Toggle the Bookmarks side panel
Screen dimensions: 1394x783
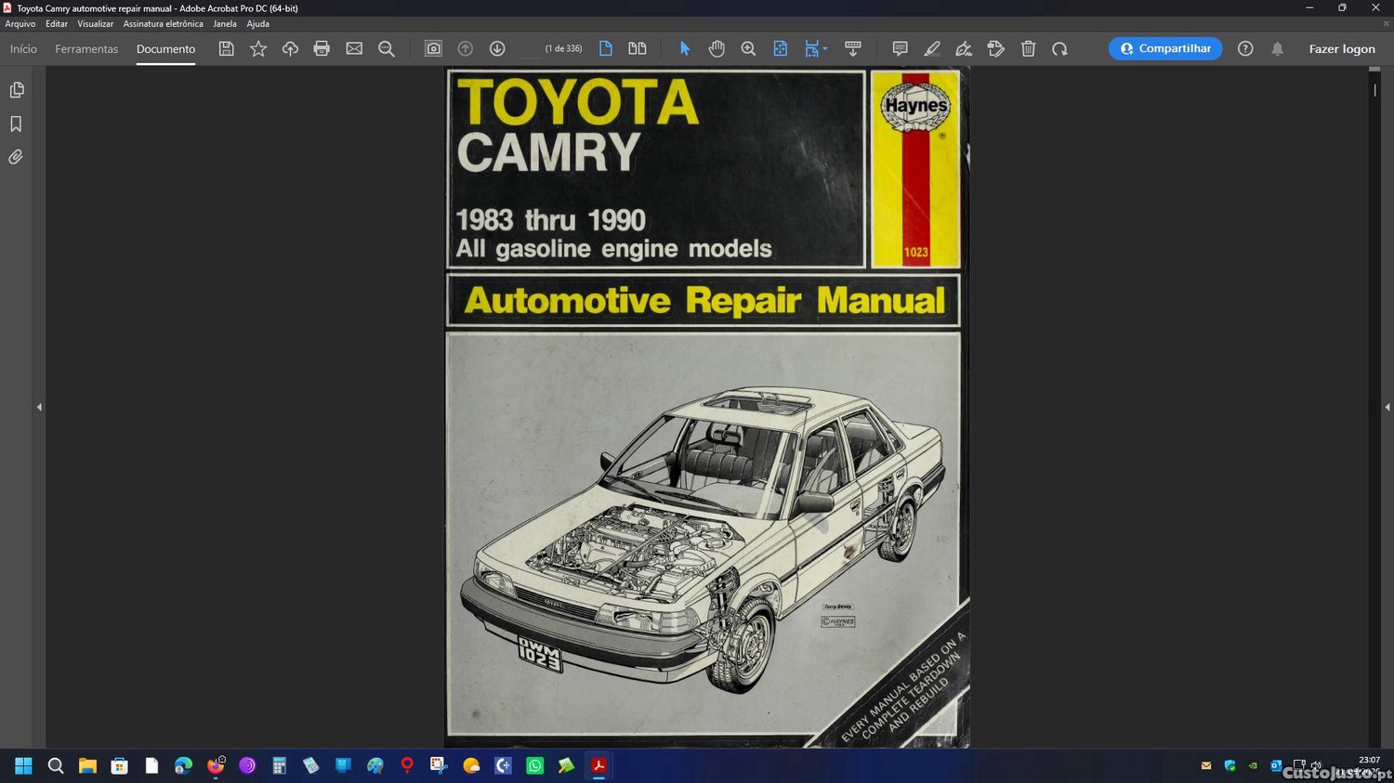[x=16, y=124]
